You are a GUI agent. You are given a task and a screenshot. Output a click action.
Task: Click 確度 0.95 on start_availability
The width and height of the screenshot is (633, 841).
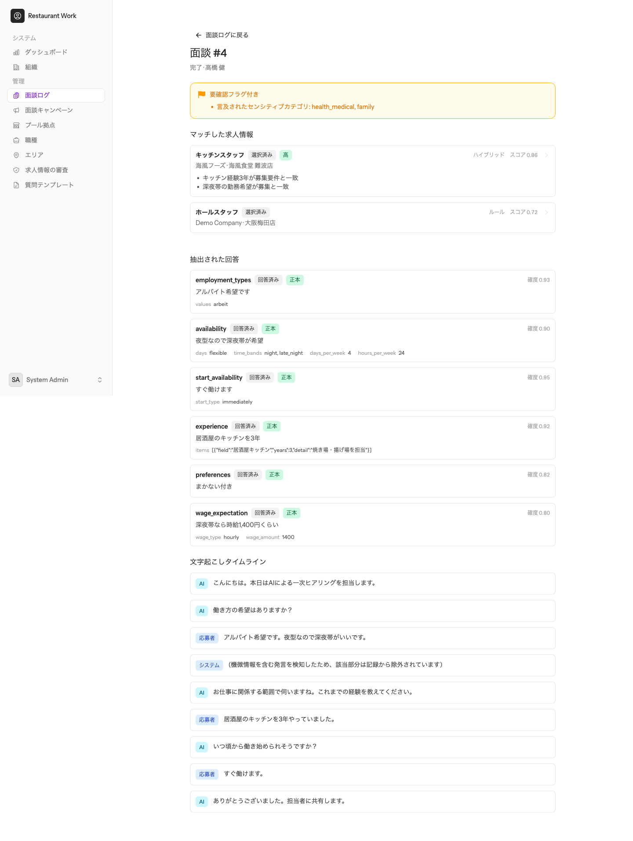[x=538, y=378]
